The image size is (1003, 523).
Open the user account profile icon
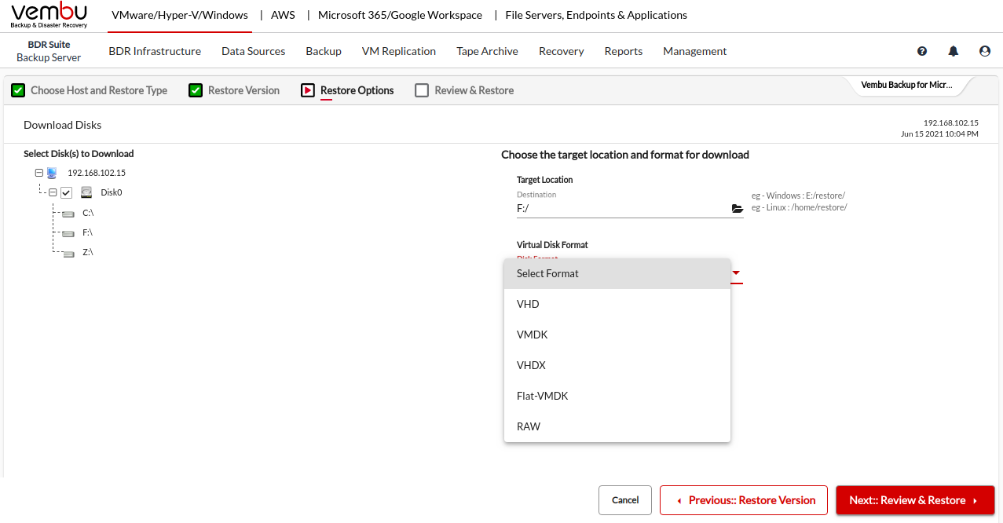pyautogui.click(x=985, y=51)
